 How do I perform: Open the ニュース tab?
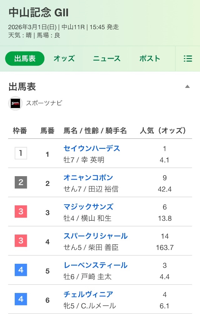[x=107, y=59]
